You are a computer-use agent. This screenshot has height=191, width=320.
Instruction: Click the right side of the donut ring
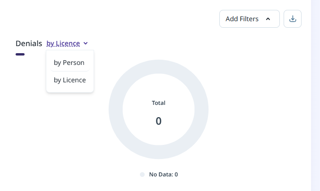[201, 109]
